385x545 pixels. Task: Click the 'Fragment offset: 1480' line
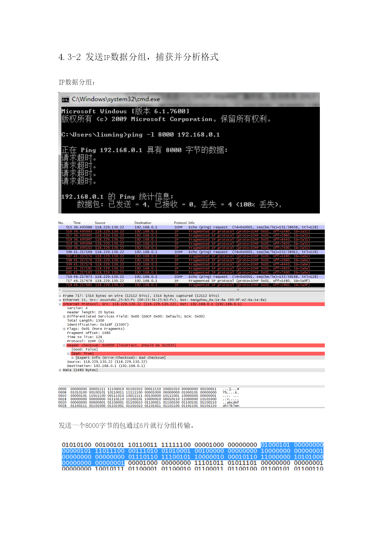89,333
